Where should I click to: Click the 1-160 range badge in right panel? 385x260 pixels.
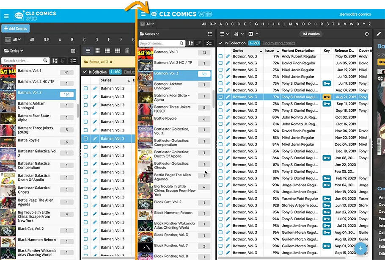254,43
